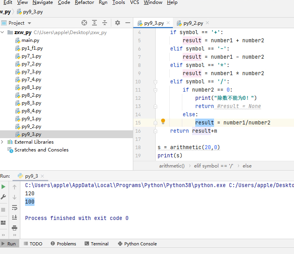
Task: Collapse the zxw_py project root folder
Action: coord(2,32)
